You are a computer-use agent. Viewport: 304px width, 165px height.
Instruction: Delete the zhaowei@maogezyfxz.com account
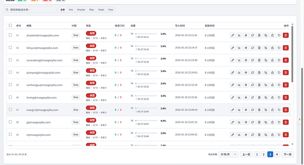point(285,35)
